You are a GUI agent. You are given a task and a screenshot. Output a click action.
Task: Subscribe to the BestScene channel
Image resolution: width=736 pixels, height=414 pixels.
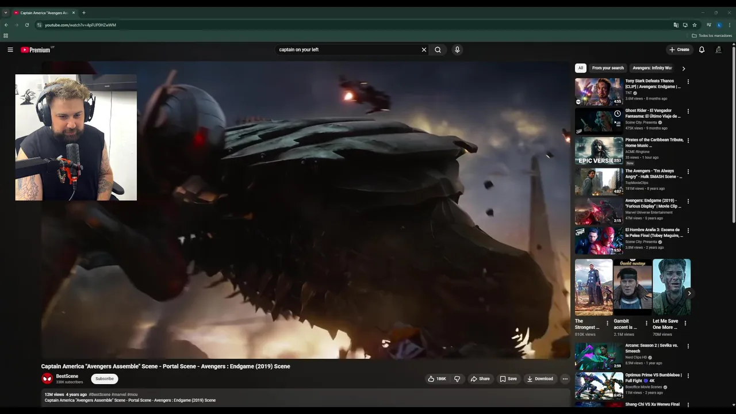tap(105, 378)
